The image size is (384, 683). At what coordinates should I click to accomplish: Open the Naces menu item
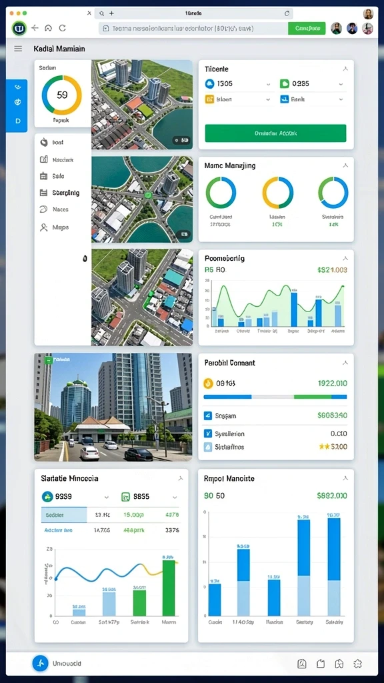[x=61, y=209]
